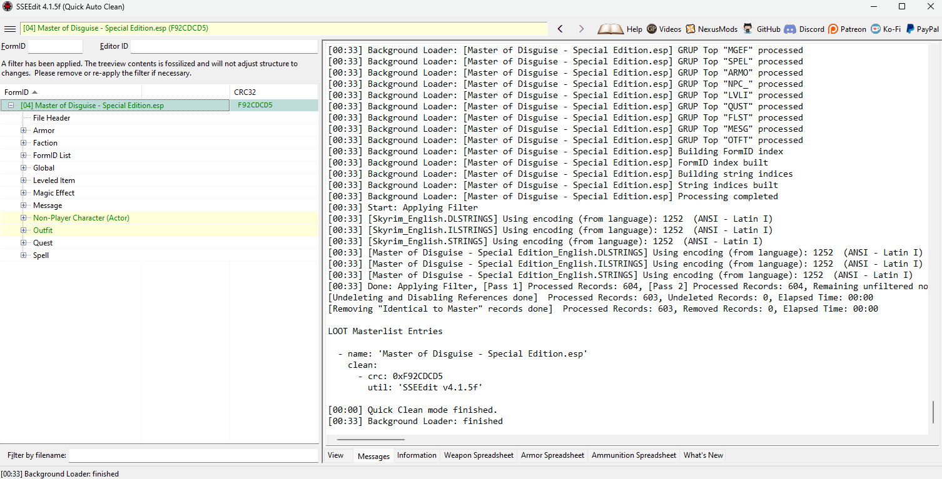
Task: Click the Editor ID search field
Action: coord(224,46)
